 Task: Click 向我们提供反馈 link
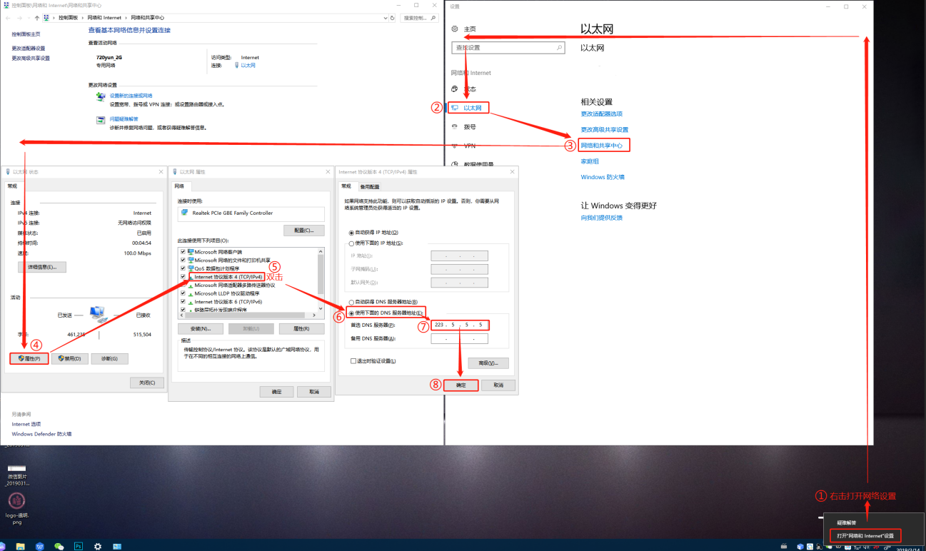click(x=601, y=218)
